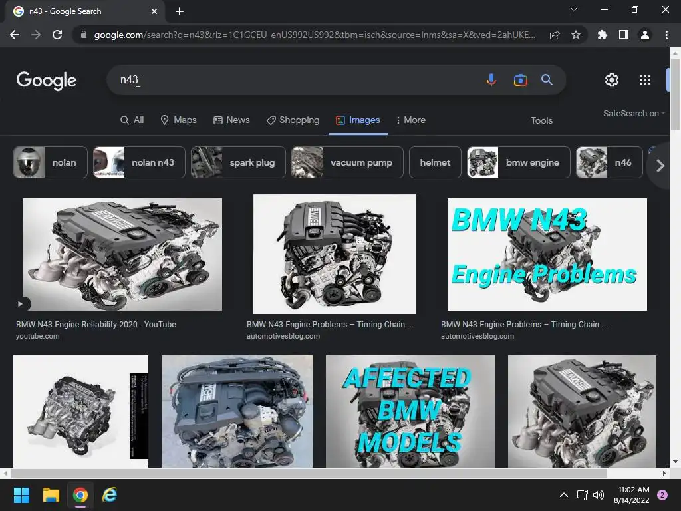
Task: Submit search with the magnifier icon
Action: (547, 80)
